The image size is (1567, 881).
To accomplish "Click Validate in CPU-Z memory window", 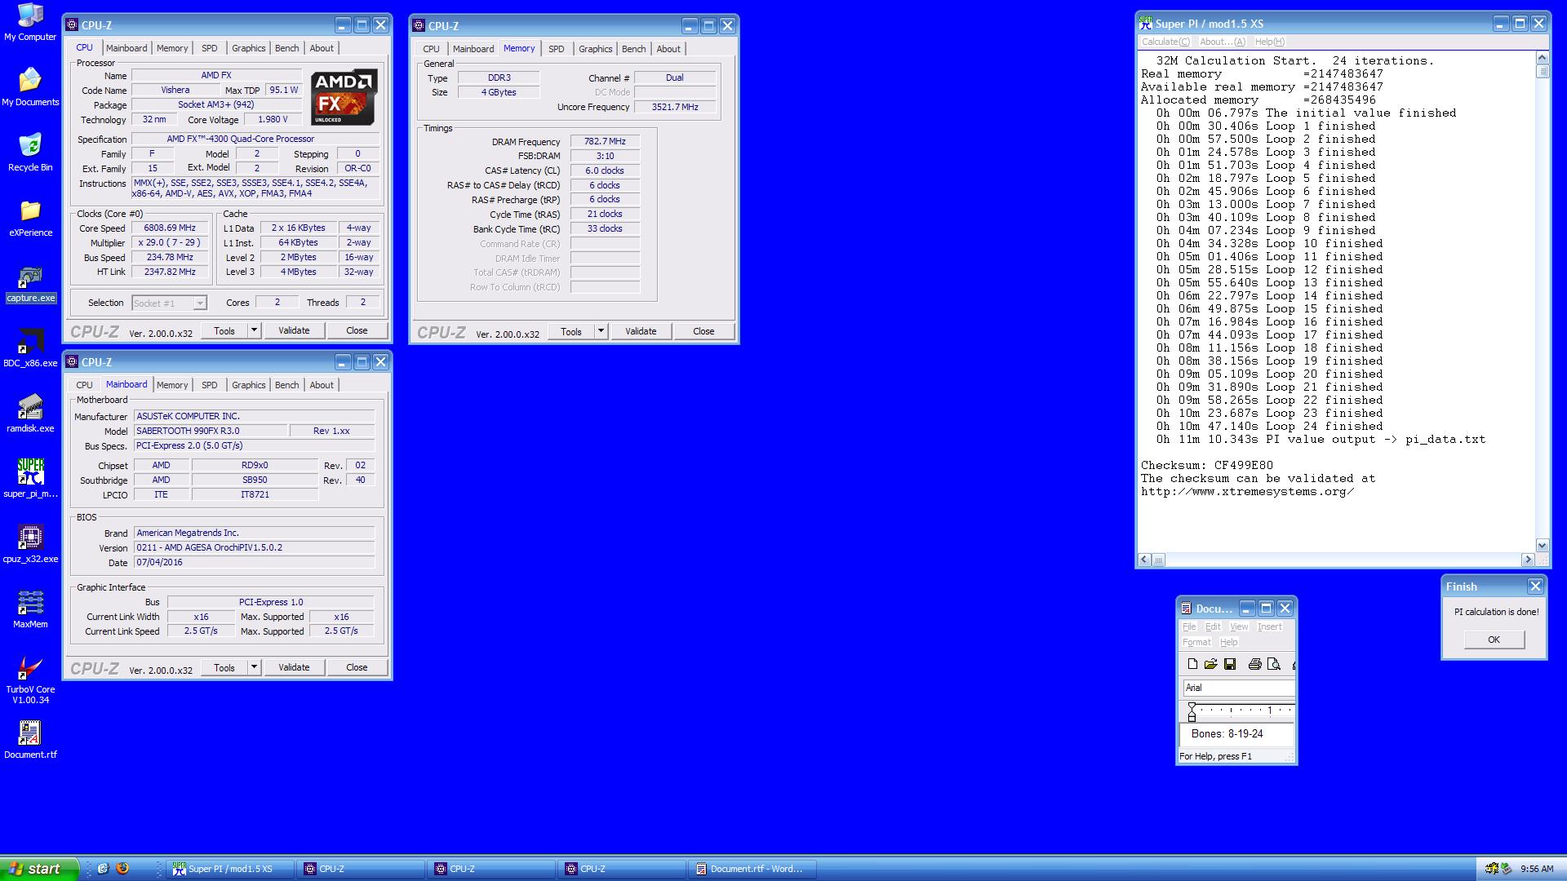I will [x=641, y=331].
